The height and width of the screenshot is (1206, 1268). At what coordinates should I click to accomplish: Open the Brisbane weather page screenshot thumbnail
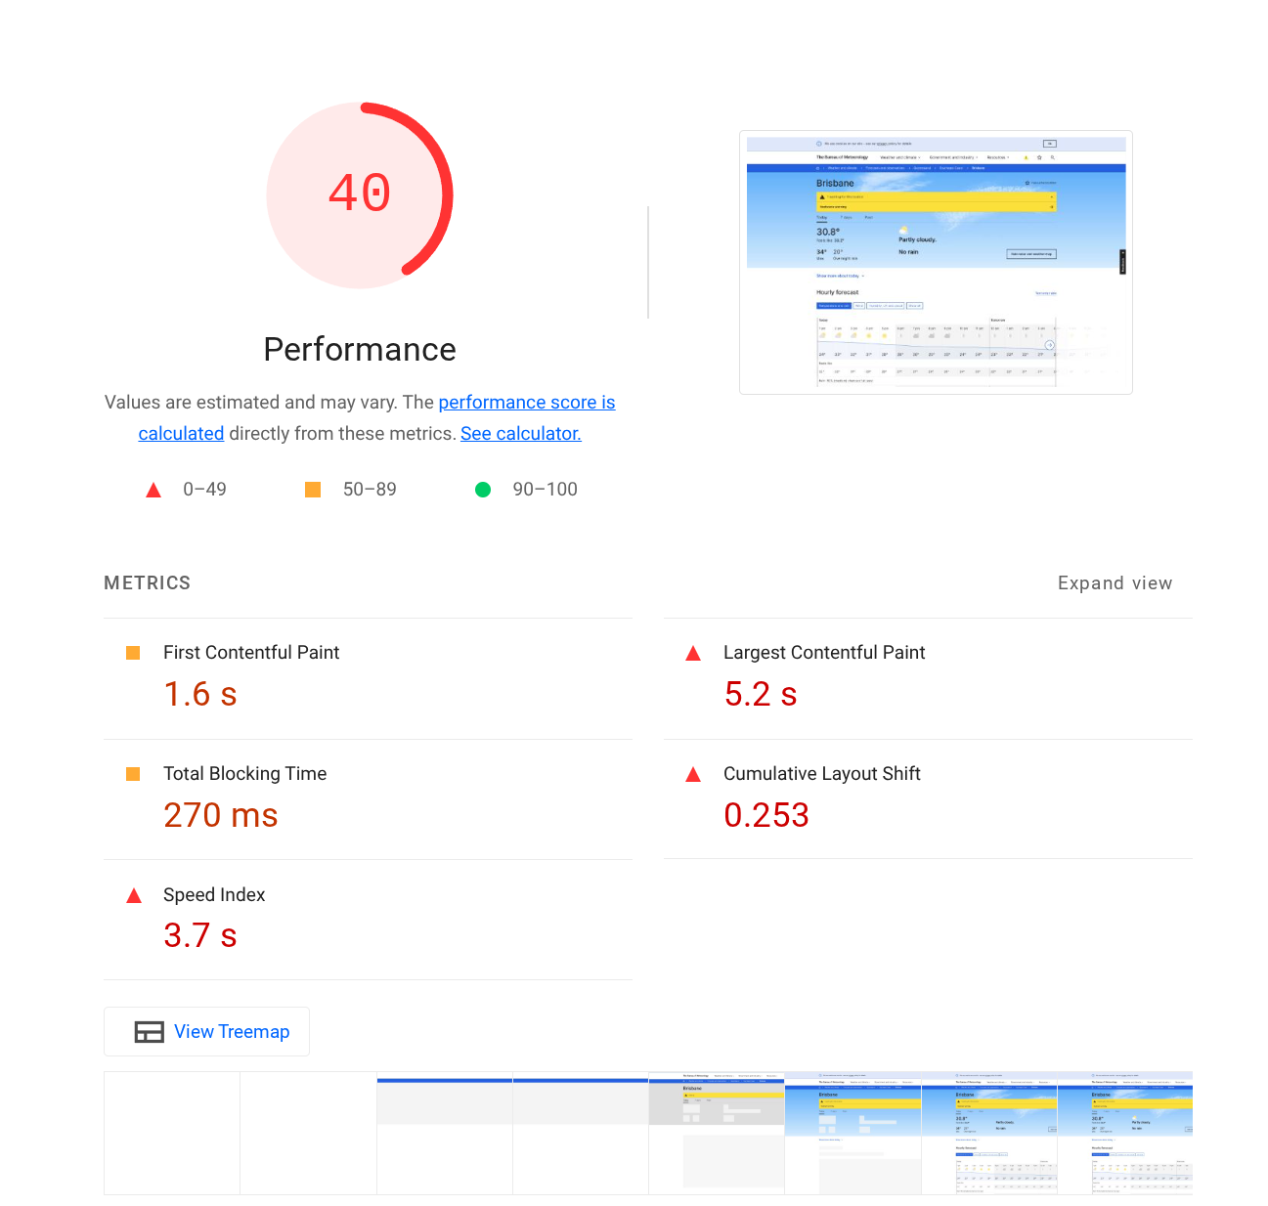click(936, 262)
